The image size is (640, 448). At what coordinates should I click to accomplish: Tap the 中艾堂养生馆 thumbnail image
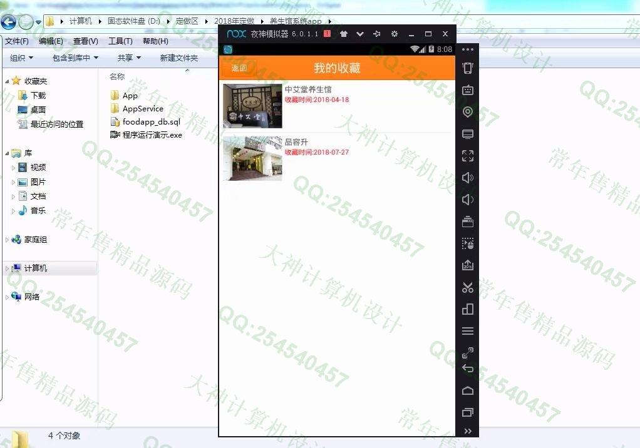click(252, 106)
